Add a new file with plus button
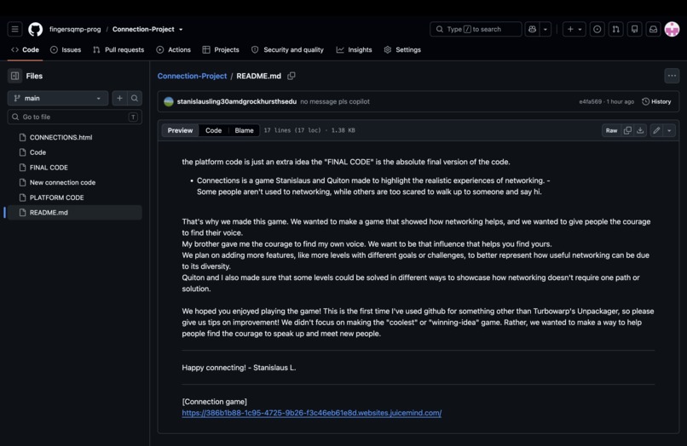 tap(119, 99)
